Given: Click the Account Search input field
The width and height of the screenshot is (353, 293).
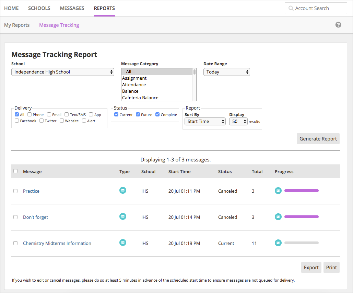Looking at the screenshot, I should (x=316, y=8).
